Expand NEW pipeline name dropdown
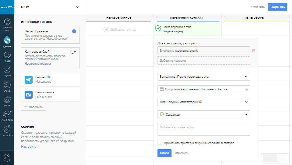The height and width of the screenshot is (165, 292). point(78,7)
